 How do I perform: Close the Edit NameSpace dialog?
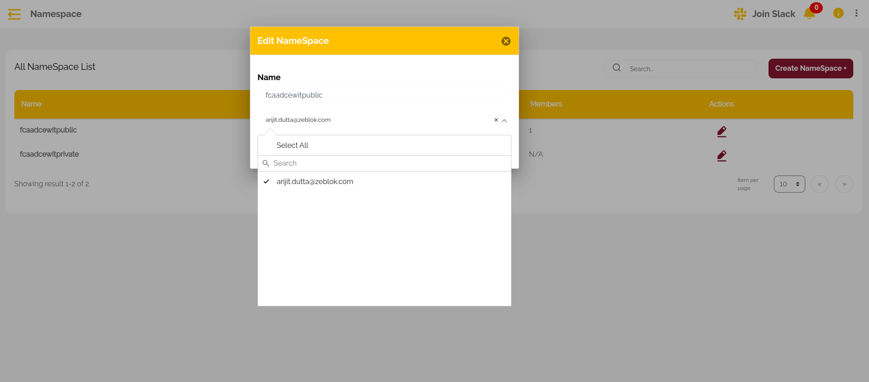tap(506, 41)
